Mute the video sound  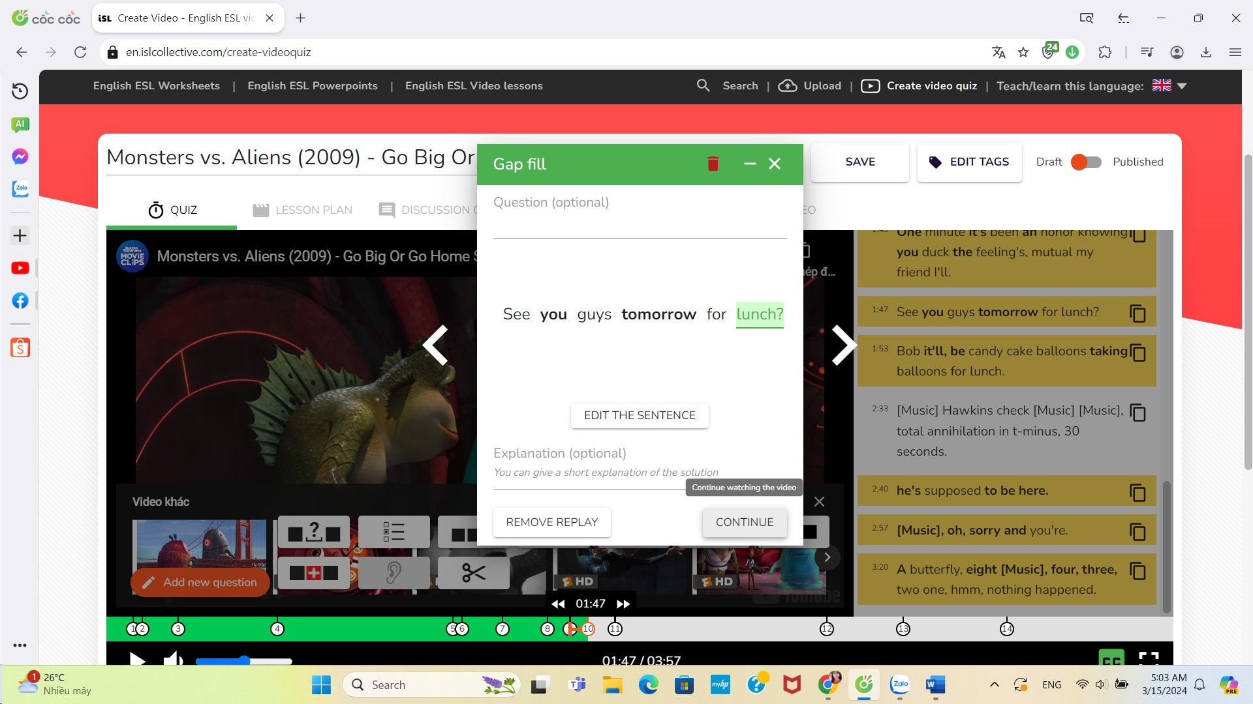pos(173,660)
